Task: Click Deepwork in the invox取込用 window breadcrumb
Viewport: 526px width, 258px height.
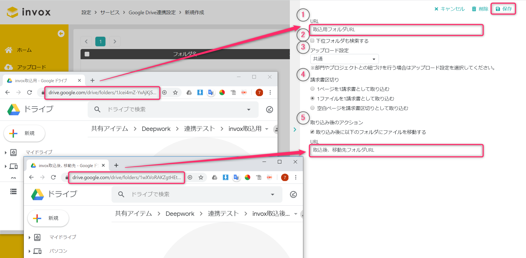Action: click(156, 129)
